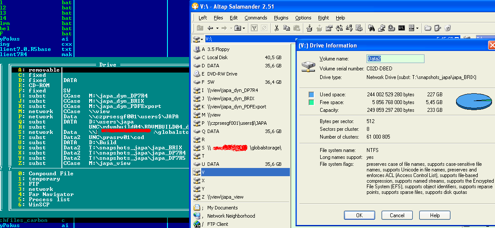Select 'M: network CCase \\view' in Far
The image size is (495, 228).
(x=100, y=111)
